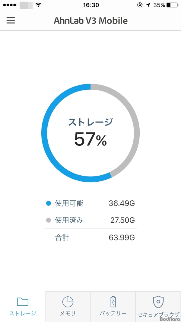Tap the Wi-Fi status icon
Viewport: 181px width, 322px height.
38,5
